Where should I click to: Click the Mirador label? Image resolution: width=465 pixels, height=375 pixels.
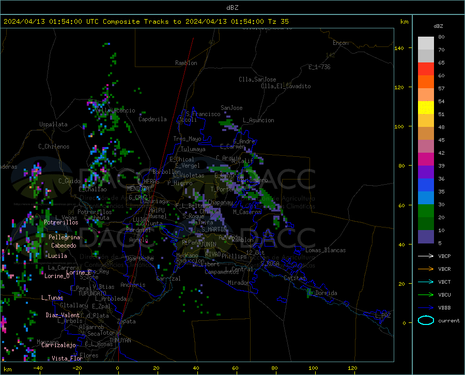coord(239,283)
